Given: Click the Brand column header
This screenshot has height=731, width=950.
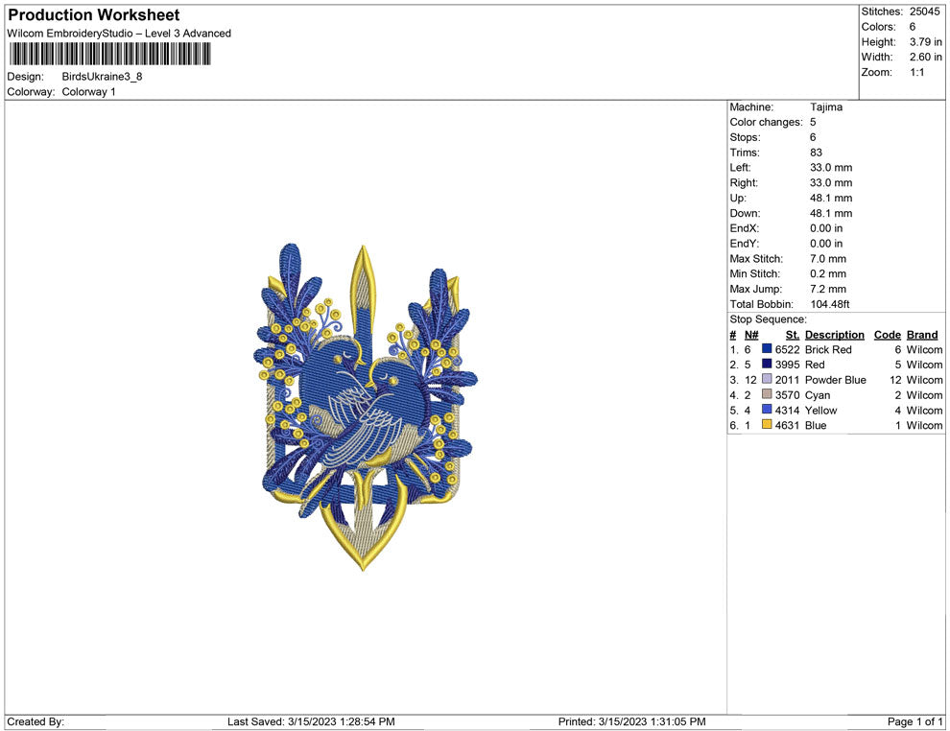Looking at the screenshot, I should [922, 335].
